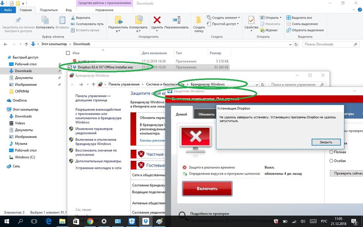Open Google Chrome from the taskbar
The width and height of the screenshot is (363, 227).
click(90, 221)
